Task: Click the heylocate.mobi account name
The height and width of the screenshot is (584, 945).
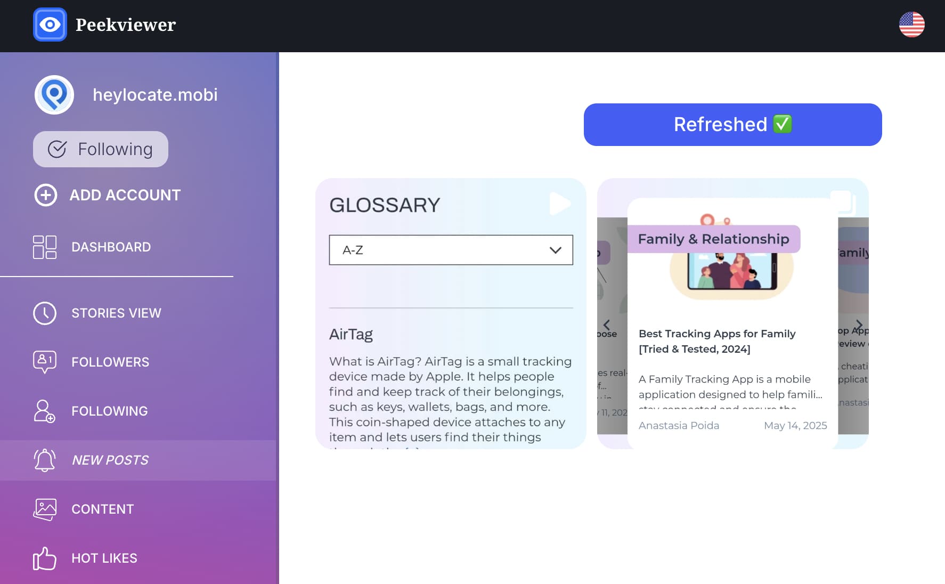Action: pos(155,95)
